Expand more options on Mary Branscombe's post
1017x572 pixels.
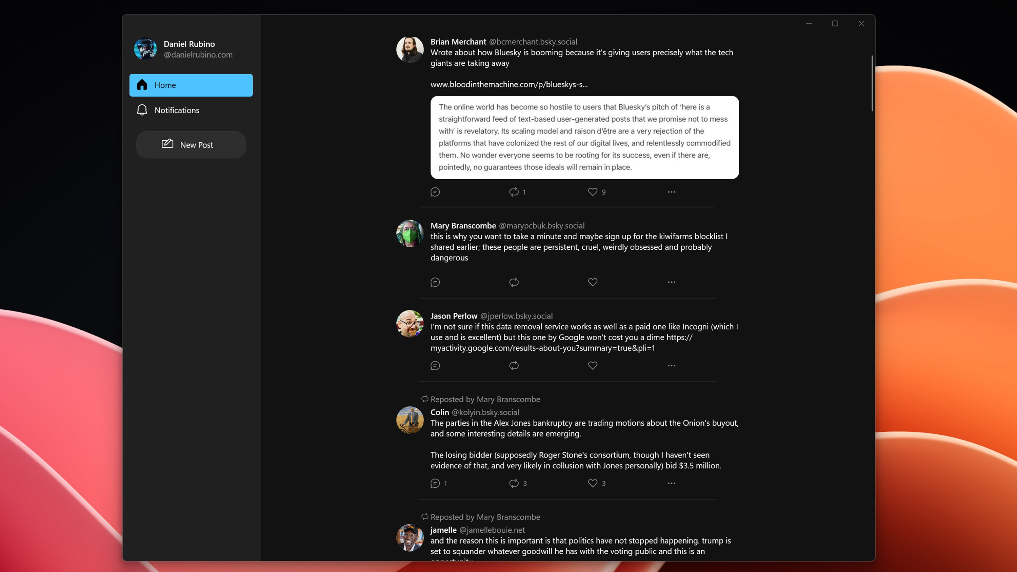(671, 282)
